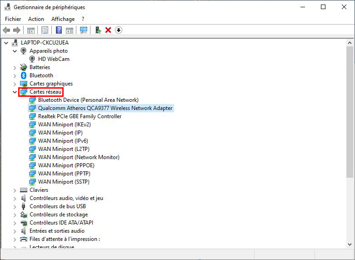
Task: Select WAN Miniport (PPPOE)
Action: 66,165
